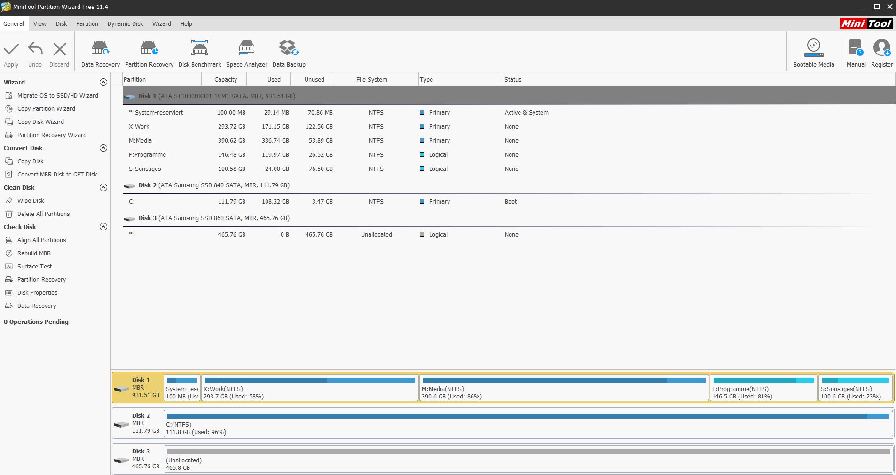Click the Wipe Disk icon
Image resolution: width=896 pixels, height=475 pixels.
point(8,200)
